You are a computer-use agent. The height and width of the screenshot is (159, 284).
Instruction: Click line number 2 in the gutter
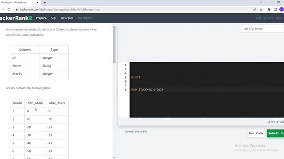126,65
